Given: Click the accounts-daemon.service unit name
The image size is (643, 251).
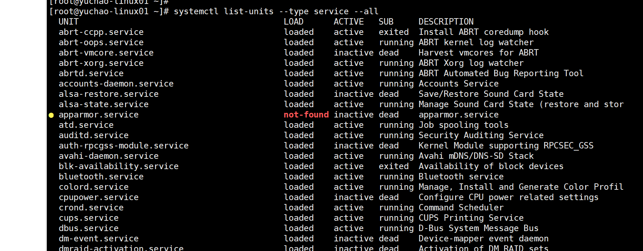Looking at the screenshot, I should [x=116, y=84].
